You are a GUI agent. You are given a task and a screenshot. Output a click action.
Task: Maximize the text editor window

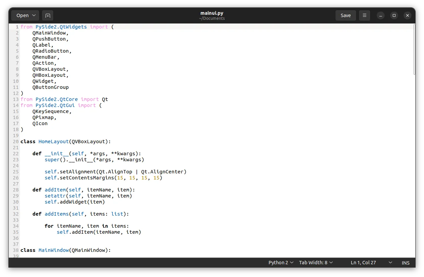(394, 15)
